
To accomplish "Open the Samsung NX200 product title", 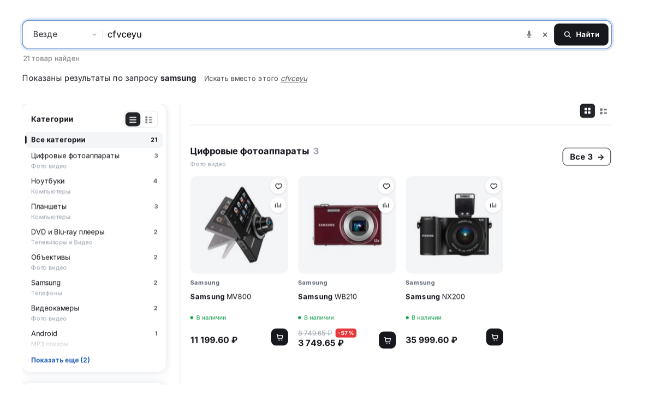I will pos(435,297).
